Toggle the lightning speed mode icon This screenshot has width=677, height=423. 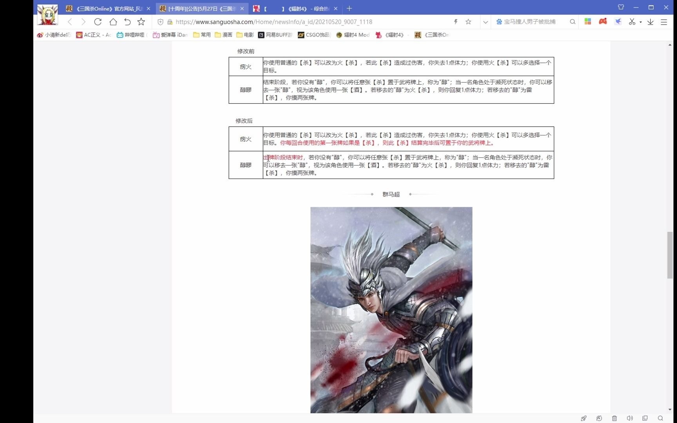click(x=456, y=22)
